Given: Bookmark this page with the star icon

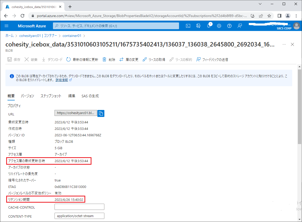Looking at the screenshot, I should pos(269,16).
